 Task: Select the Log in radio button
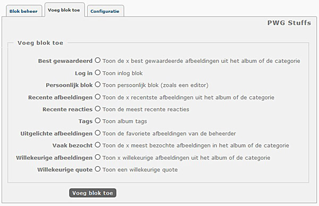pyautogui.click(x=98, y=72)
